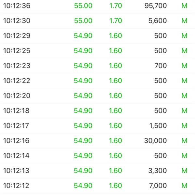Viewport: 195px width, 195px height.
Task: Open the 10:12:18 trade row
Action: (x=97, y=110)
